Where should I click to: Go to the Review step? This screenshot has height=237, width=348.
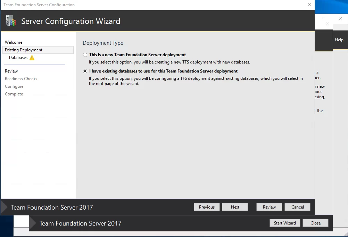pos(11,71)
